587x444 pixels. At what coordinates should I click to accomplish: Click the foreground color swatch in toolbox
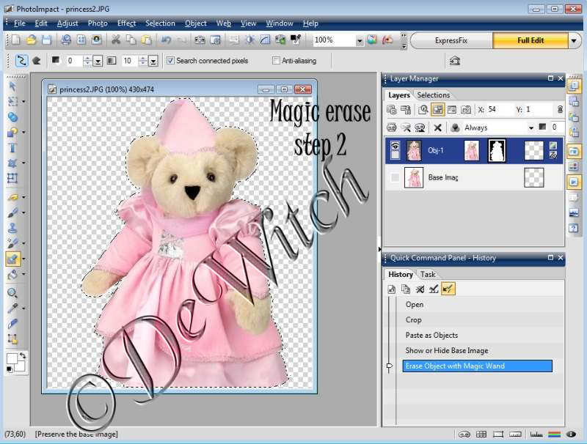click(x=12, y=358)
